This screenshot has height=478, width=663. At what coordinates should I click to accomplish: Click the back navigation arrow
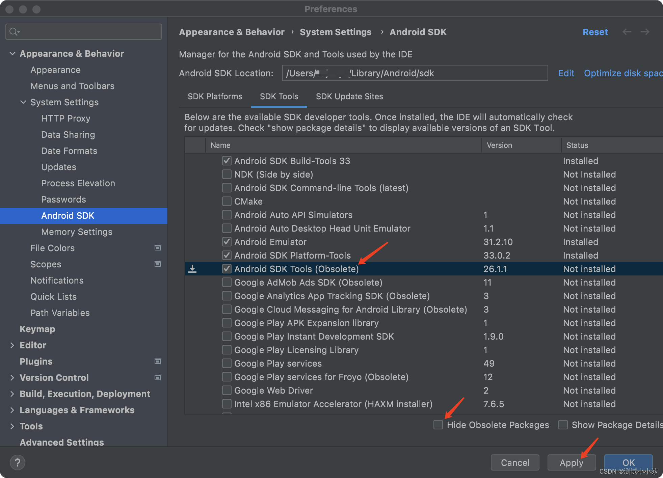click(627, 32)
